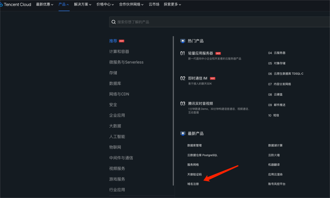
Task: Open 轻量应用服务器 product
Action: tap(200, 53)
